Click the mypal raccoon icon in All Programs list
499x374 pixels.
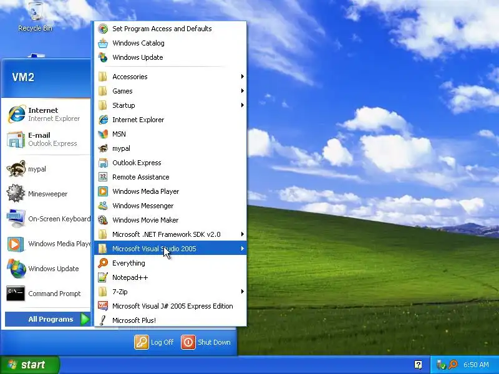tap(103, 148)
